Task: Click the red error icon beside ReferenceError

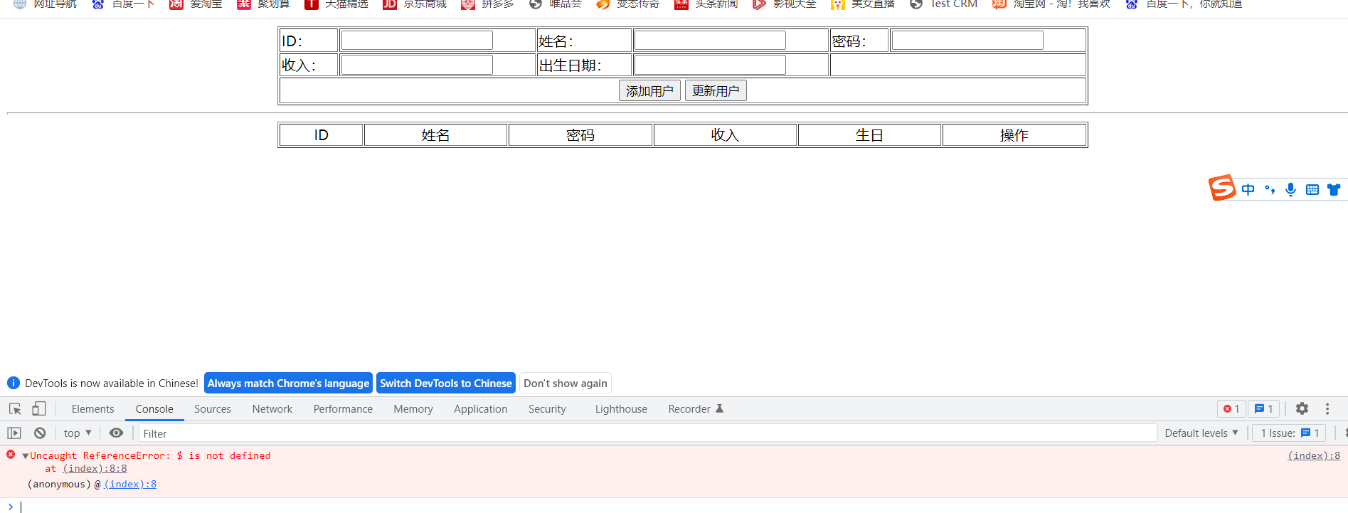Action: point(11,455)
